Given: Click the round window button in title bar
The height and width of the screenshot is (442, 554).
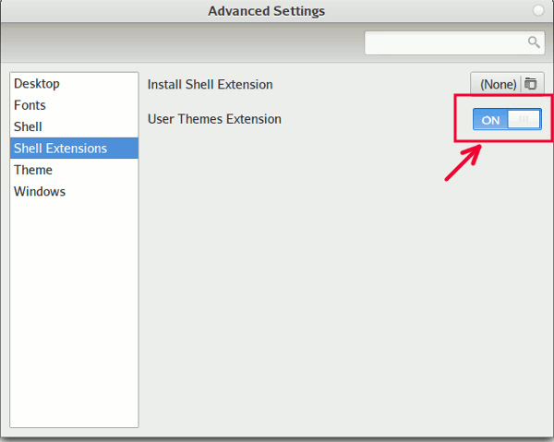Looking at the screenshot, I should 538,11.
